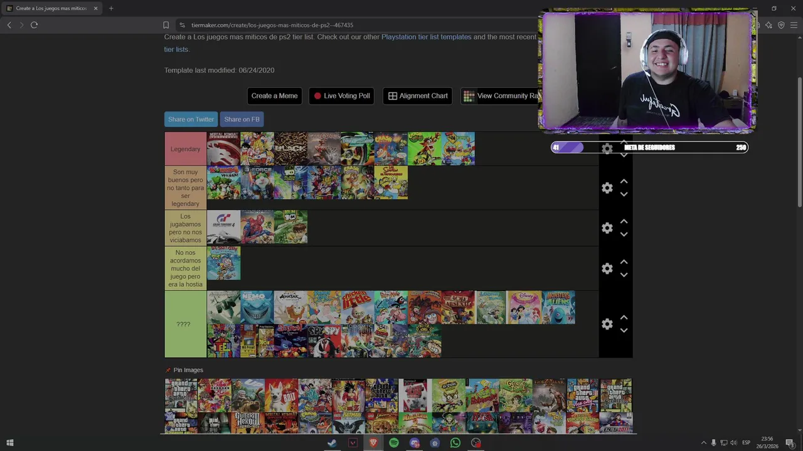Select God of War cover in Legendary tier

pyautogui.click(x=324, y=148)
